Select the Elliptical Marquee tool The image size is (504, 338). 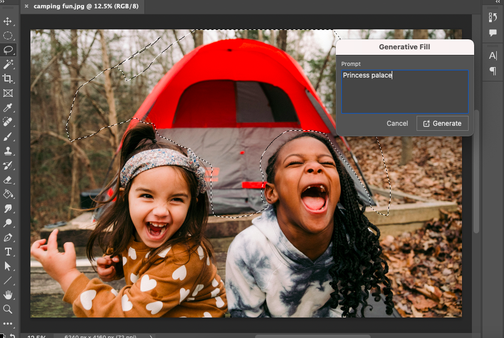pyautogui.click(x=8, y=36)
